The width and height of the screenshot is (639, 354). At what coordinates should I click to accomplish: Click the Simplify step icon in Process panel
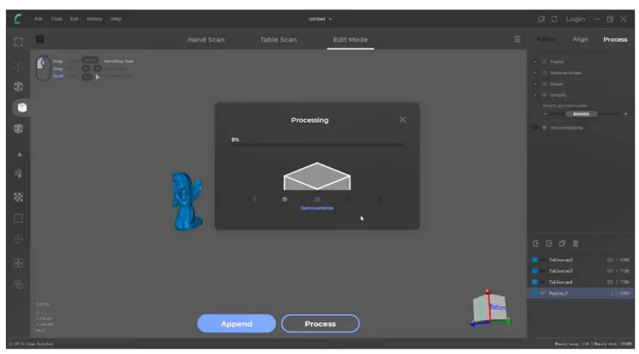(x=544, y=95)
